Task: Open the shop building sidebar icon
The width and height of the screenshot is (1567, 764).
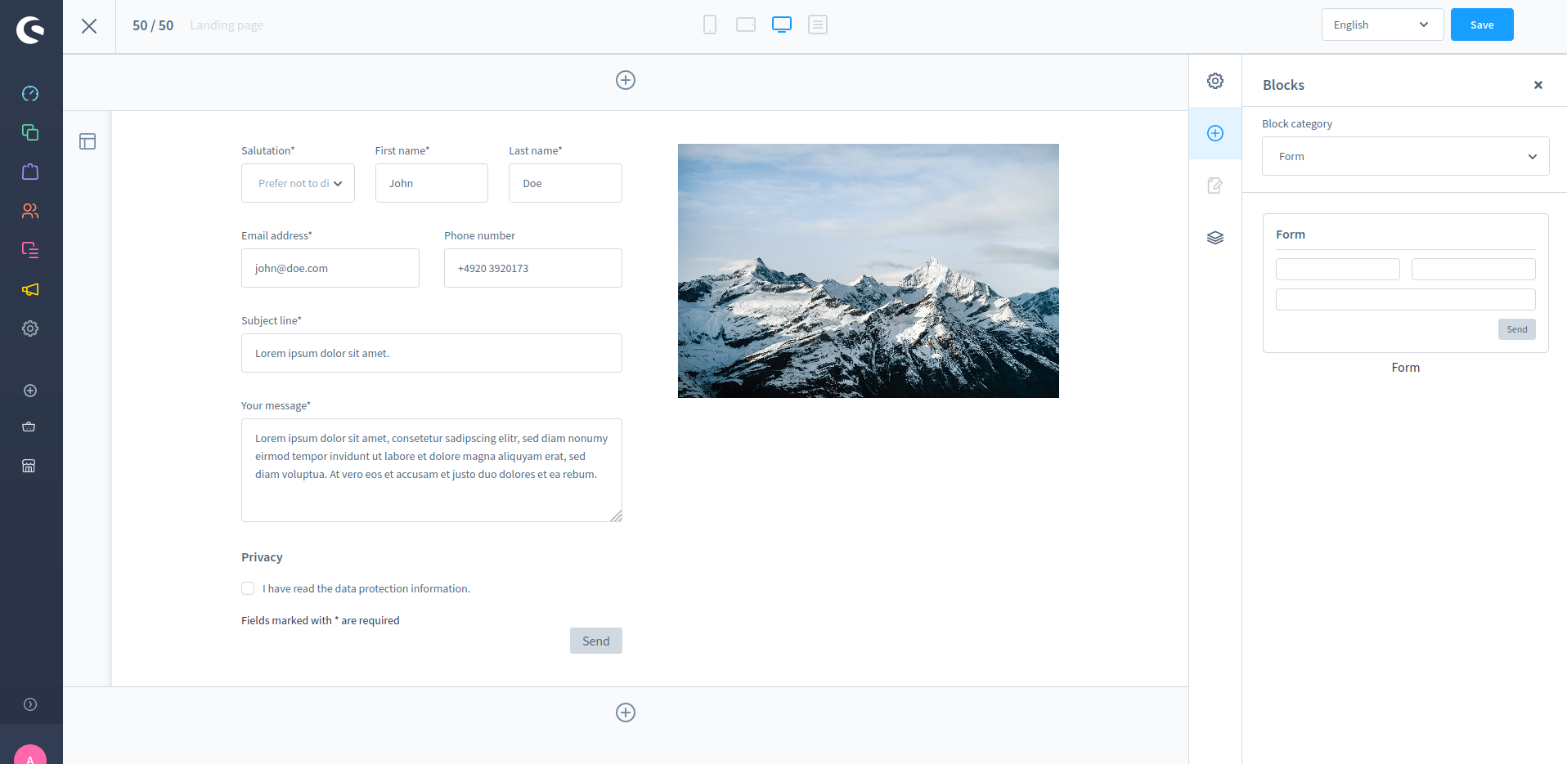Action: pyautogui.click(x=29, y=466)
